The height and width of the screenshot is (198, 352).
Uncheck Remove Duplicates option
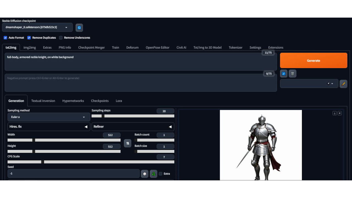[x=29, y=38]
